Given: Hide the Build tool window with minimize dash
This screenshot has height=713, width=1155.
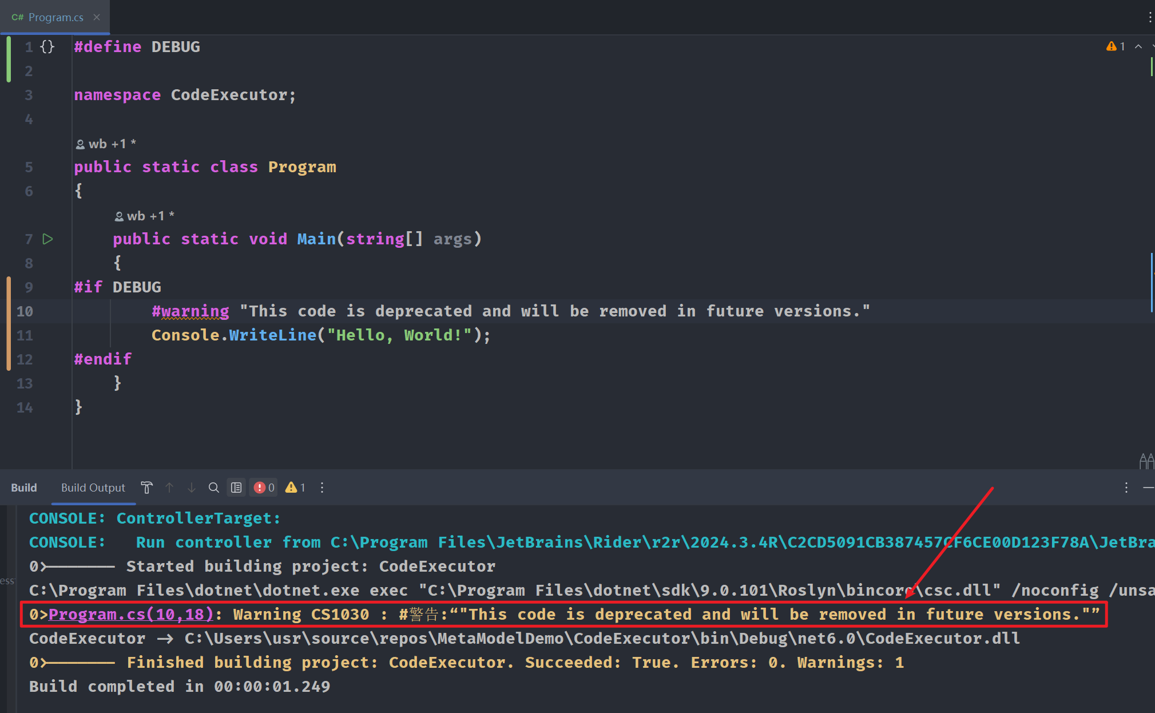Looking at the screenshot, I should [1148, 488].
